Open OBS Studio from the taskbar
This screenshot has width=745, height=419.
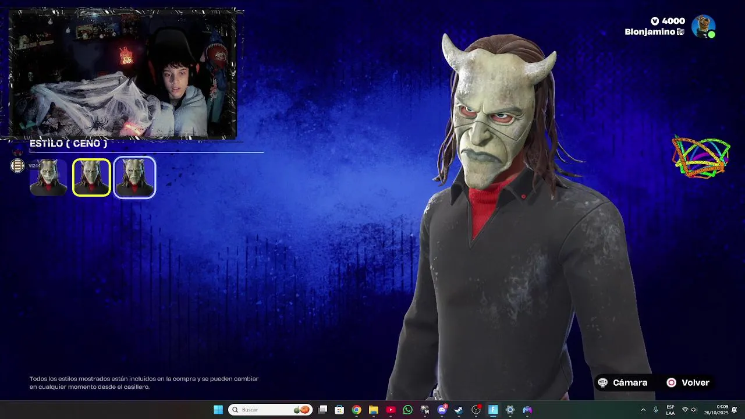[x=476, y=410]
